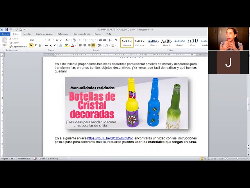250x188 pixels.
Task: Open Archivo file tab
Action: 5,34
